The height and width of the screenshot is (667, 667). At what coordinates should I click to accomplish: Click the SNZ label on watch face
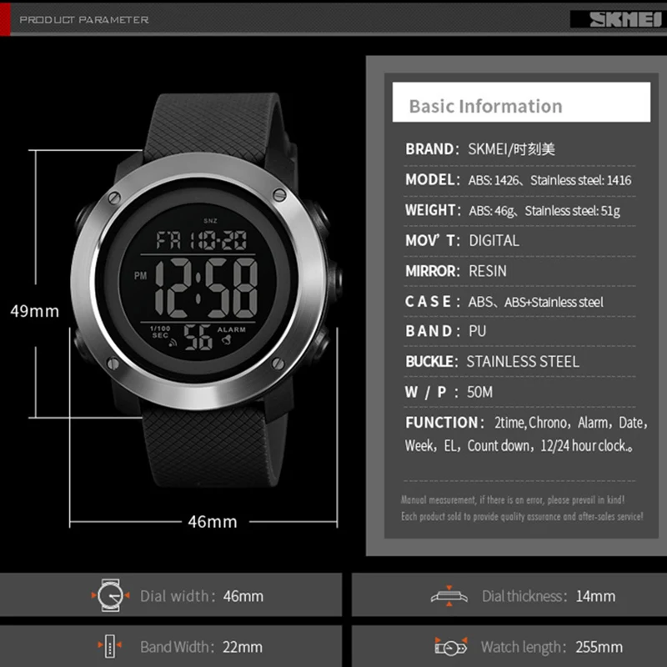tap(210, 220)
